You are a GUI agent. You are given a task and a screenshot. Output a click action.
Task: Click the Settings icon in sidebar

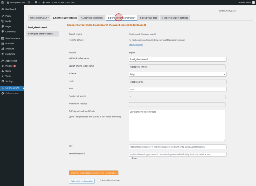[3, 81]
